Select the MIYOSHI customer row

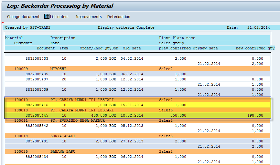point(58,69)
